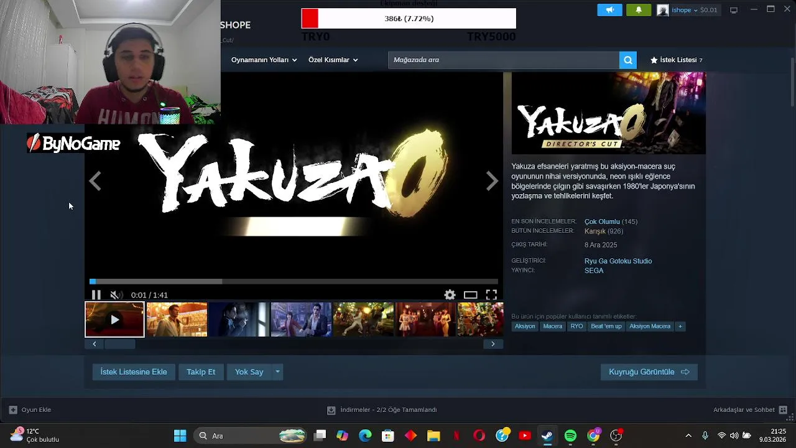Open Windows Start menu
Image resolution: width=796 pixels, height=448 pixels.
coord(180,436)
